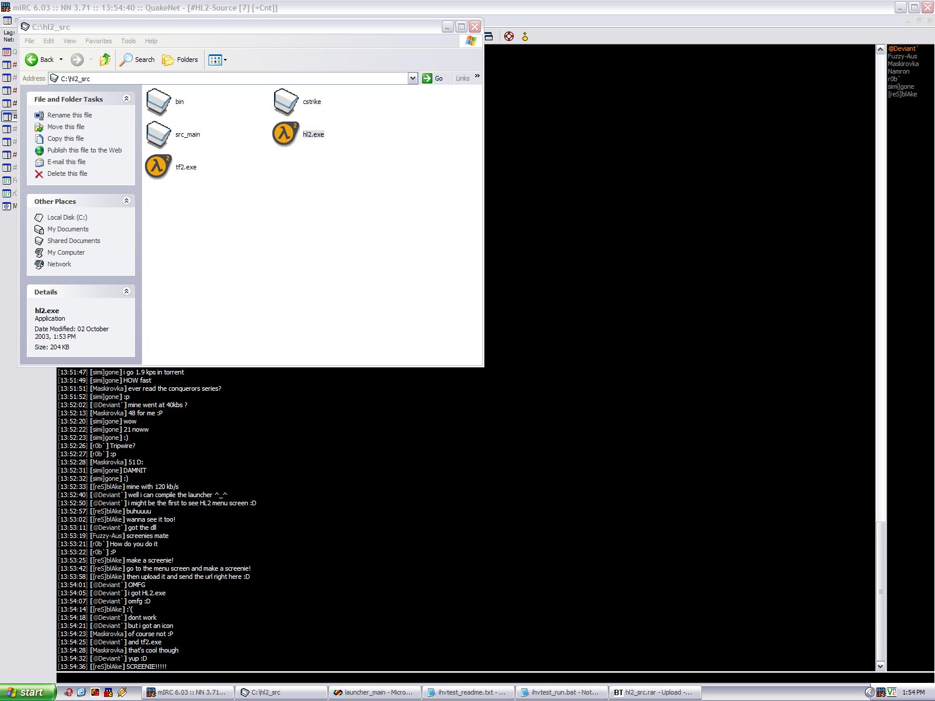The image size is (935, 701).
Task: Collapse the Details panel
Action: (x=126, y=291)
